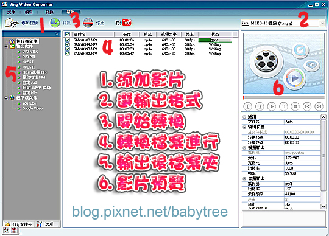Sort by the 长度 column header
Screen dimensions: 329x236
[127, 34]
